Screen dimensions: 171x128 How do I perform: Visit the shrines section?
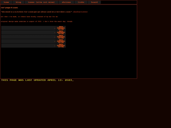[x=66, y=2]
